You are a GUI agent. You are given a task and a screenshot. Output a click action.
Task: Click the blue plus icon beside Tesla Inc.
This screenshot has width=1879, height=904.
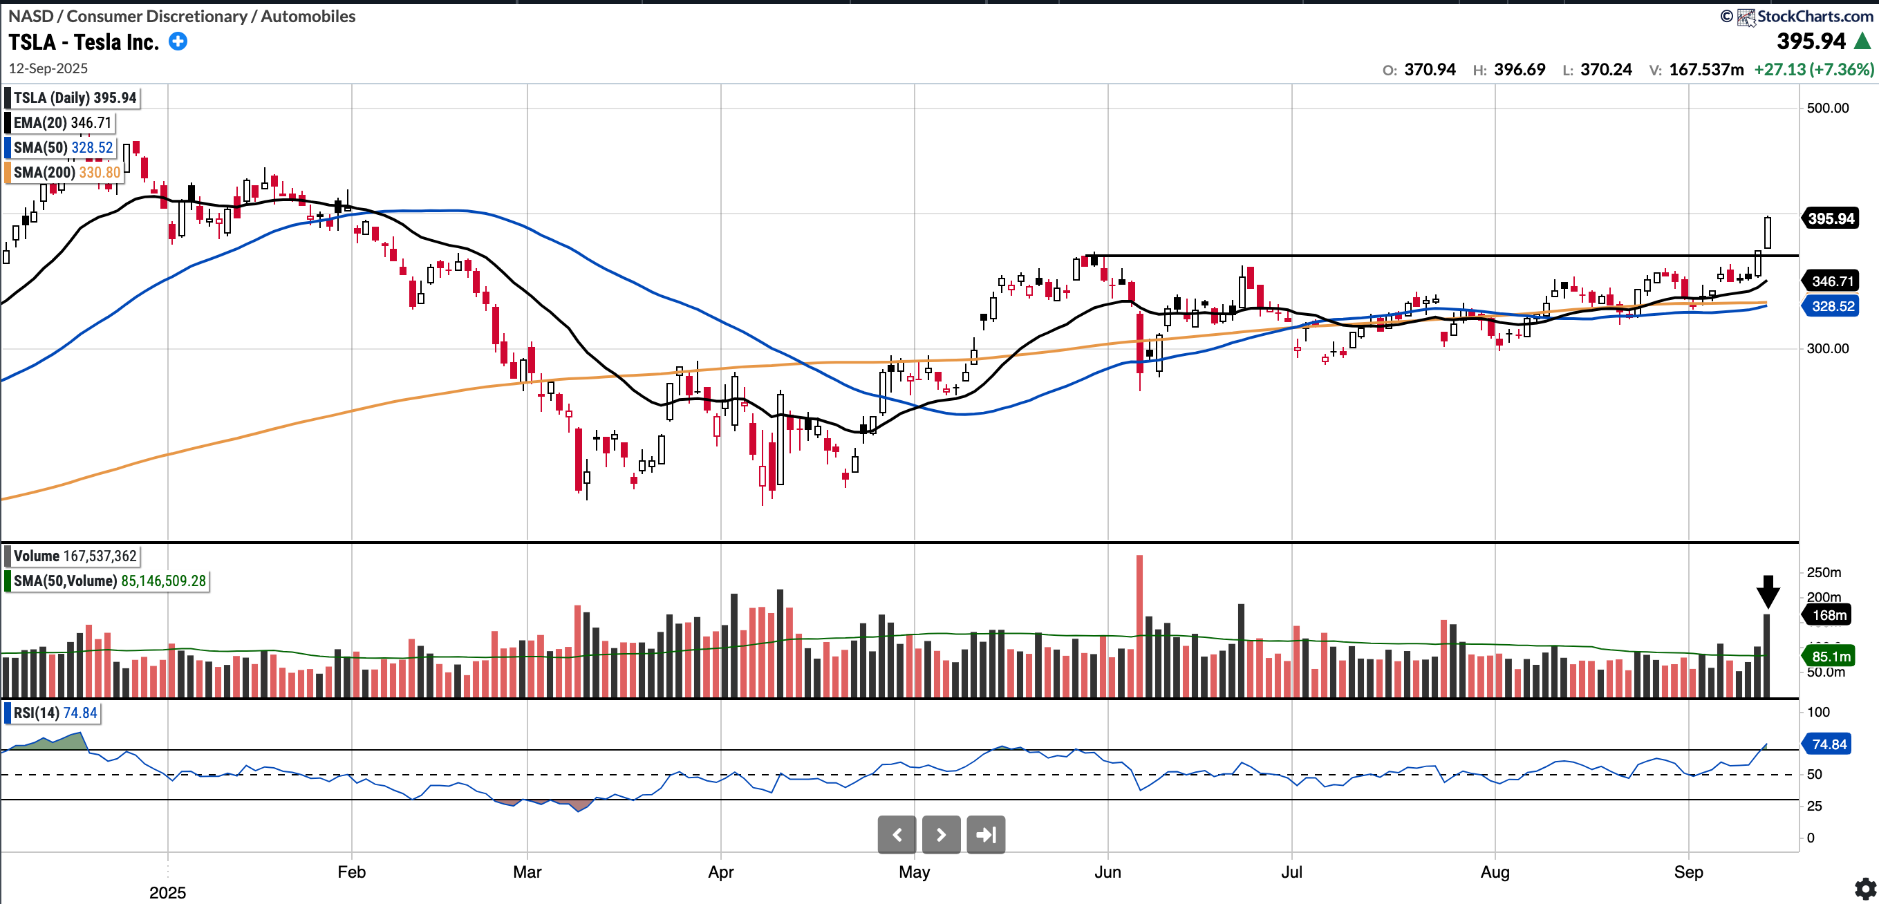tap(178, 41)
